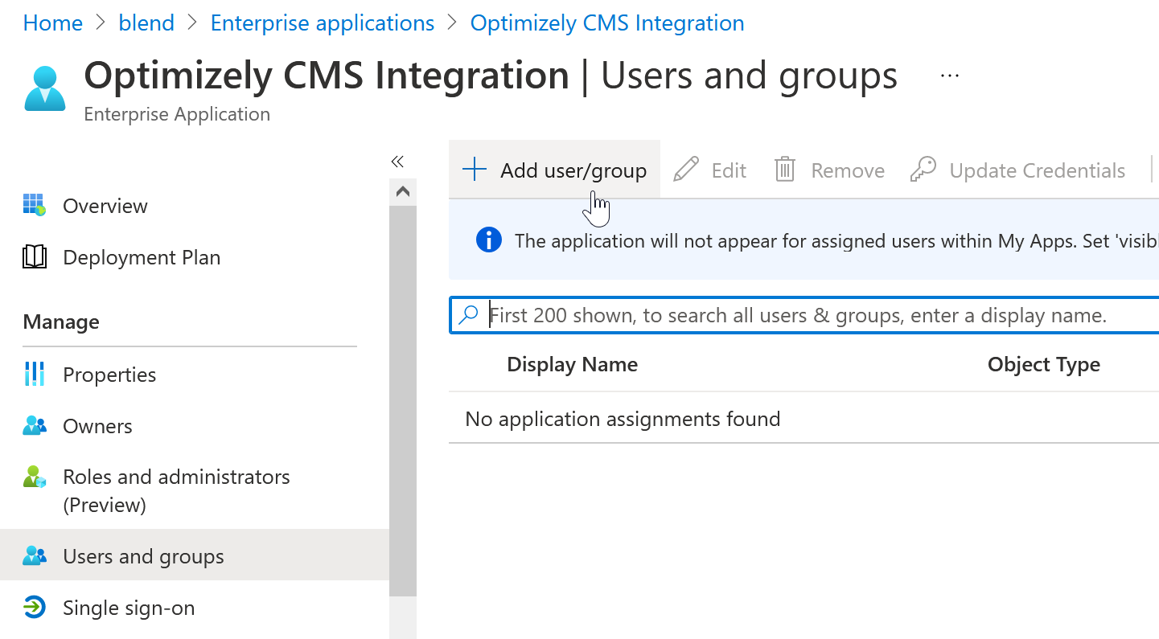Click the Edit pencil icon
This screenshot has height=639, width=1159.
pos(685,170)
